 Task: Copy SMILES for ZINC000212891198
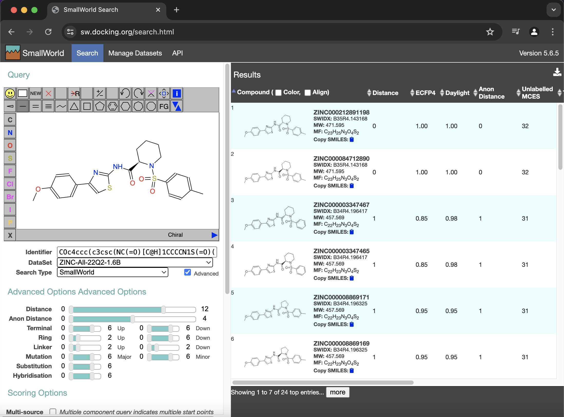pyautogui.click(x=352, y=140)
